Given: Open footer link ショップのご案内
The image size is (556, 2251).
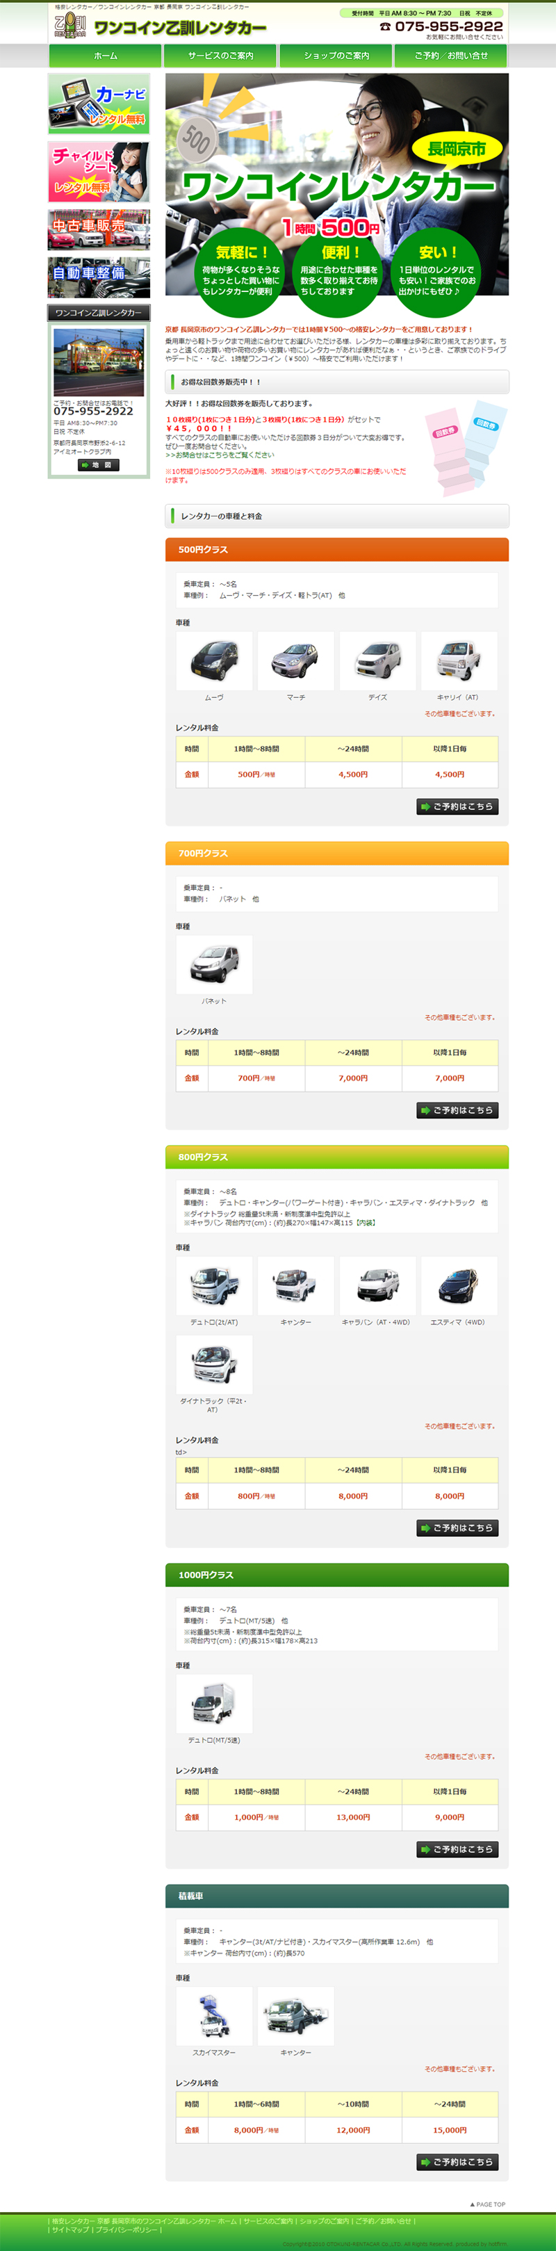Looking at the screenshot, I should pyautogui.click(x=323, y=2220).
